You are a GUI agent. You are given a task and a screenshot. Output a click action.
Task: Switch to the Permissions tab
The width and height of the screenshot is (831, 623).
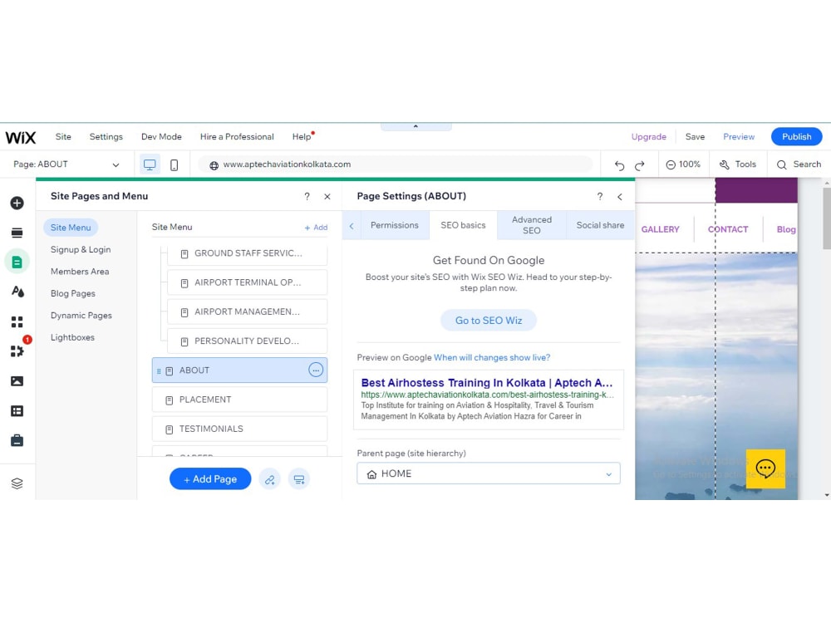coord(394,225)
